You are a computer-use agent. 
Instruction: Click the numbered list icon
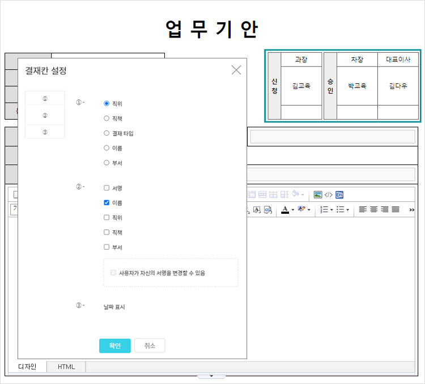[x=324, y=209]
